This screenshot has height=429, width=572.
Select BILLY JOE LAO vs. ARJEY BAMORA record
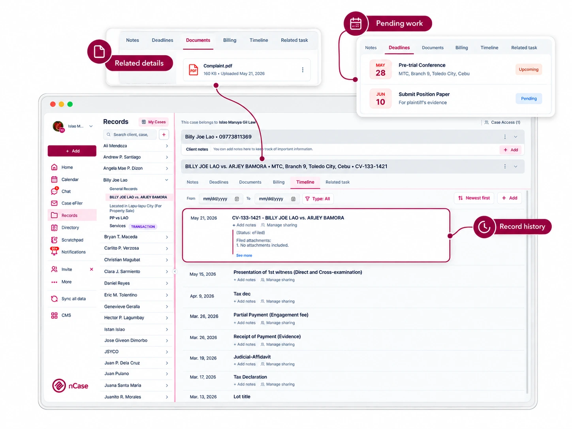click(138, 197)
